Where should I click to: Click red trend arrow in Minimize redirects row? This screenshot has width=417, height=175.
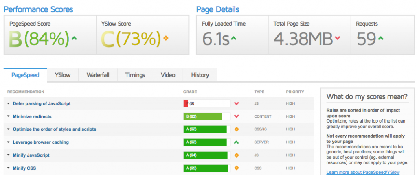[x=236, y=116]
